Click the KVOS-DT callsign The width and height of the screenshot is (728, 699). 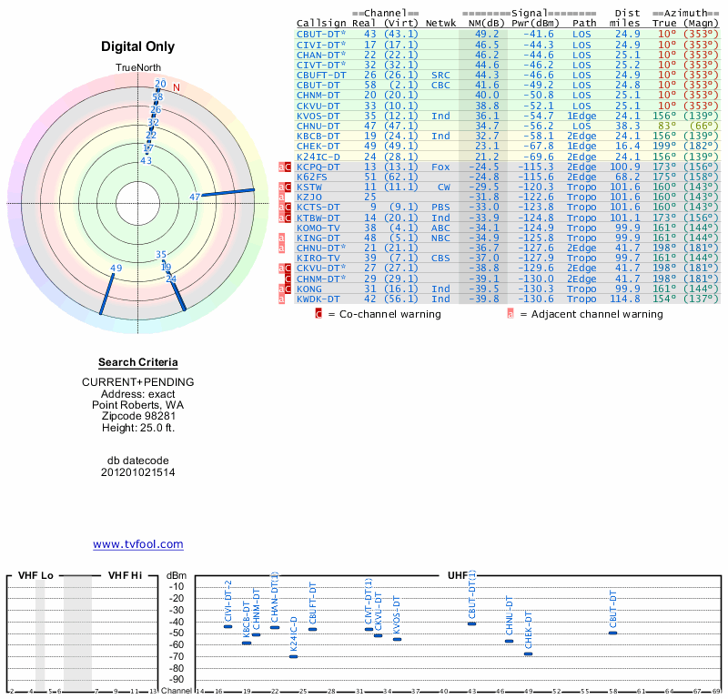click(318, 116)
